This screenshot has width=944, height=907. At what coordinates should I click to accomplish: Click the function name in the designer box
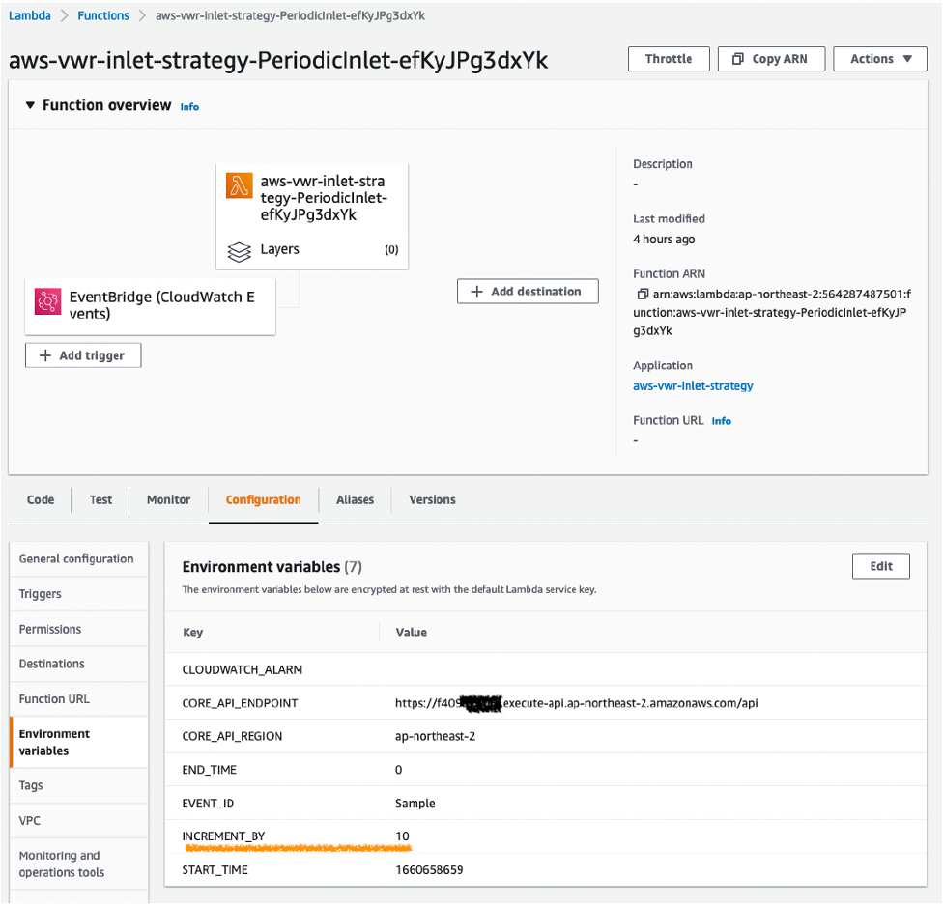pos(324,198)
